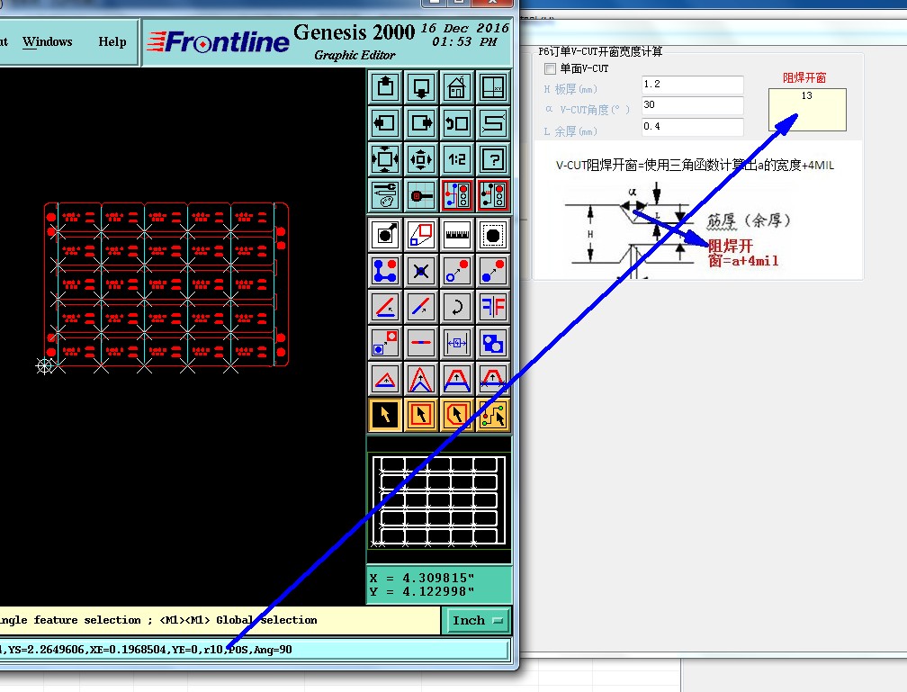The image size is (907, 692).
Task: Toggle the first red-bordered layer display icon
Action: tap(457, 195)
